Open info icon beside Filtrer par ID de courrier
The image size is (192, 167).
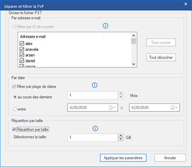(105, 26)
